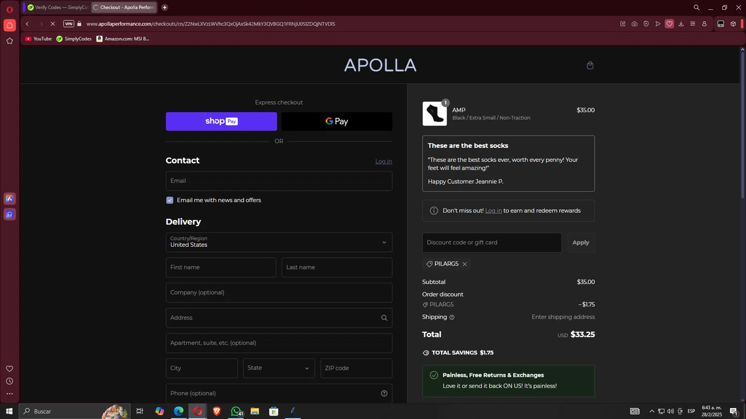Viewport: 746px width, 419px height.
Task: Click the AMP sock product thumbnail
Action: (435, 114)
